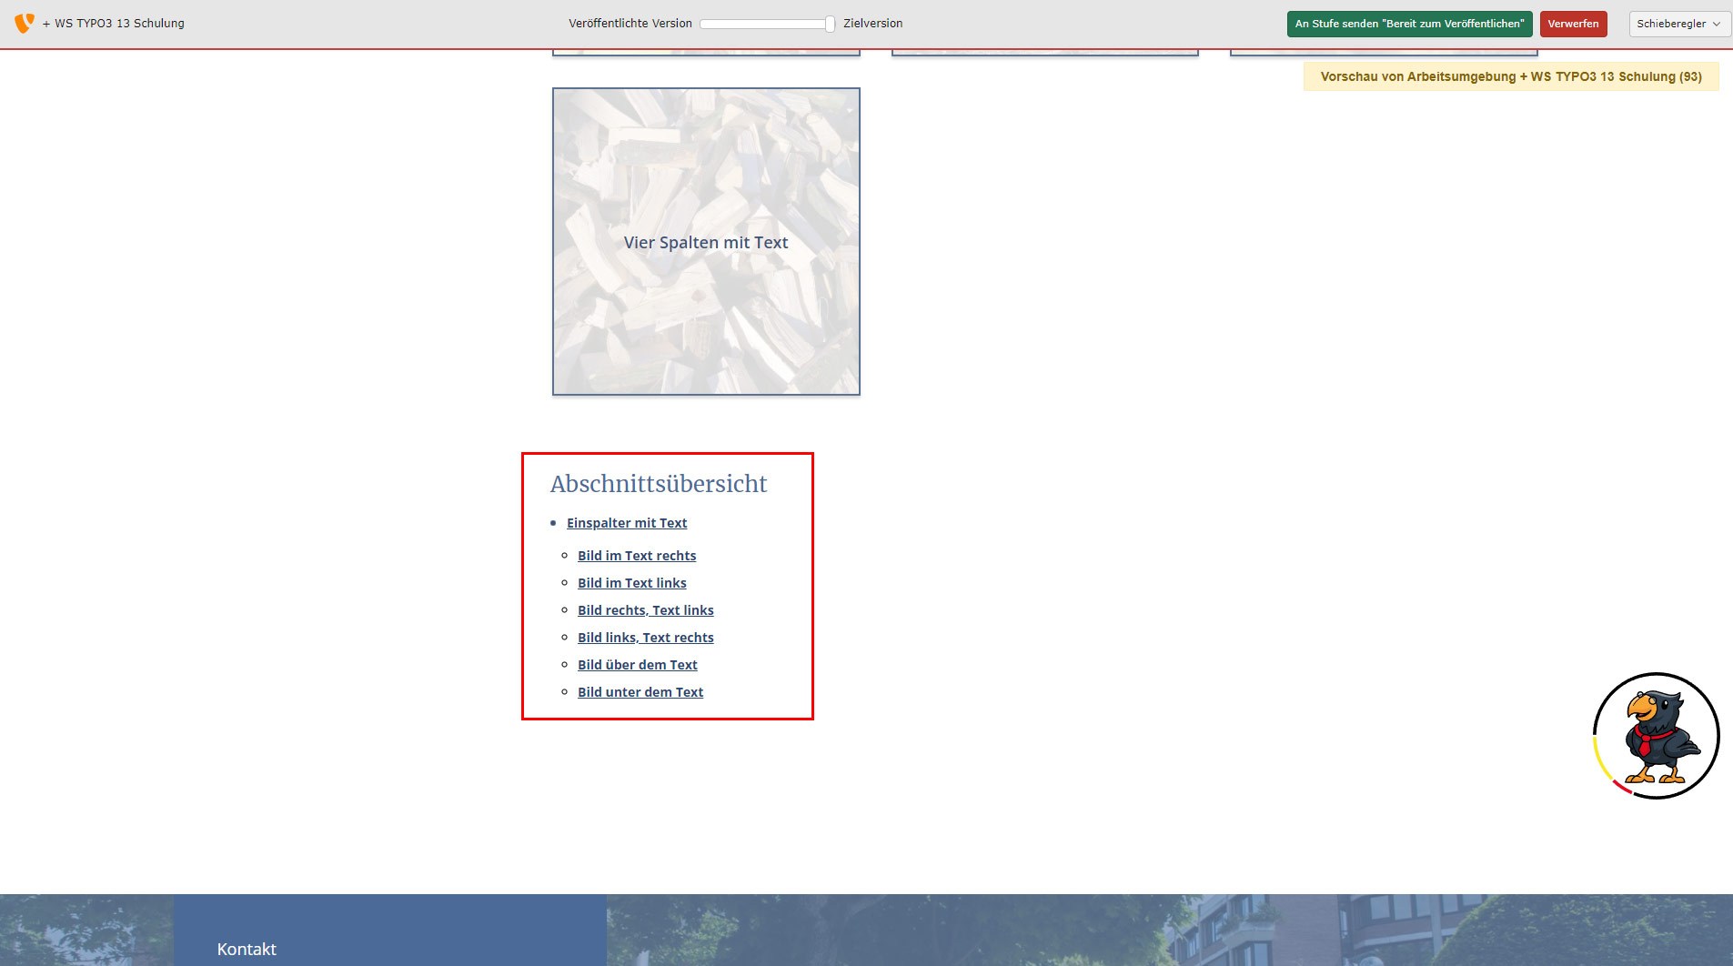Send to stage "Bereit zum Veröffentlichen"
This screenshot has height=966, width=1733.
(1408, 24)
